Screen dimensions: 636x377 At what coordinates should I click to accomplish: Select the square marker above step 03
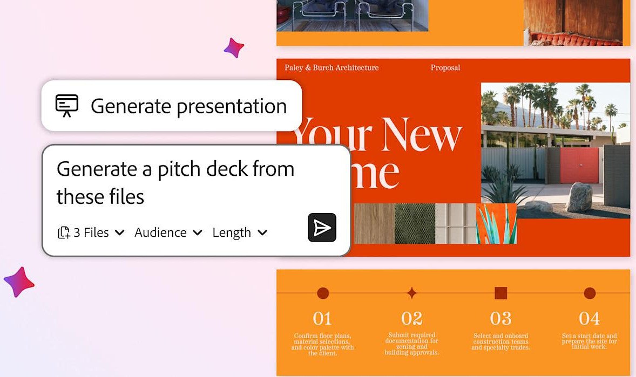500,293
